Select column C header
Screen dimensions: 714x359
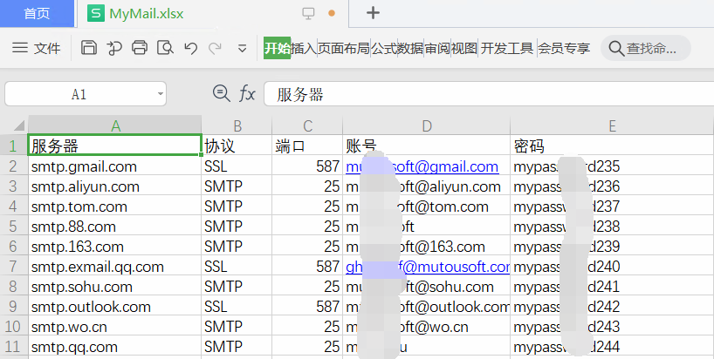pyautogui.click(x=307, y=125)
